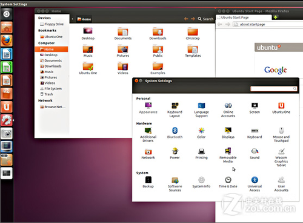Viewport: 303px width, 223px height.
Task: Open Power settings
Action: coord(175,154)
